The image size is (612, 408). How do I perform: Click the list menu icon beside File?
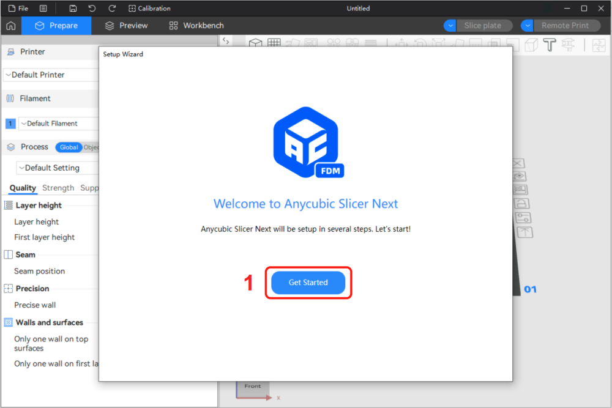(x=43, y=8)
